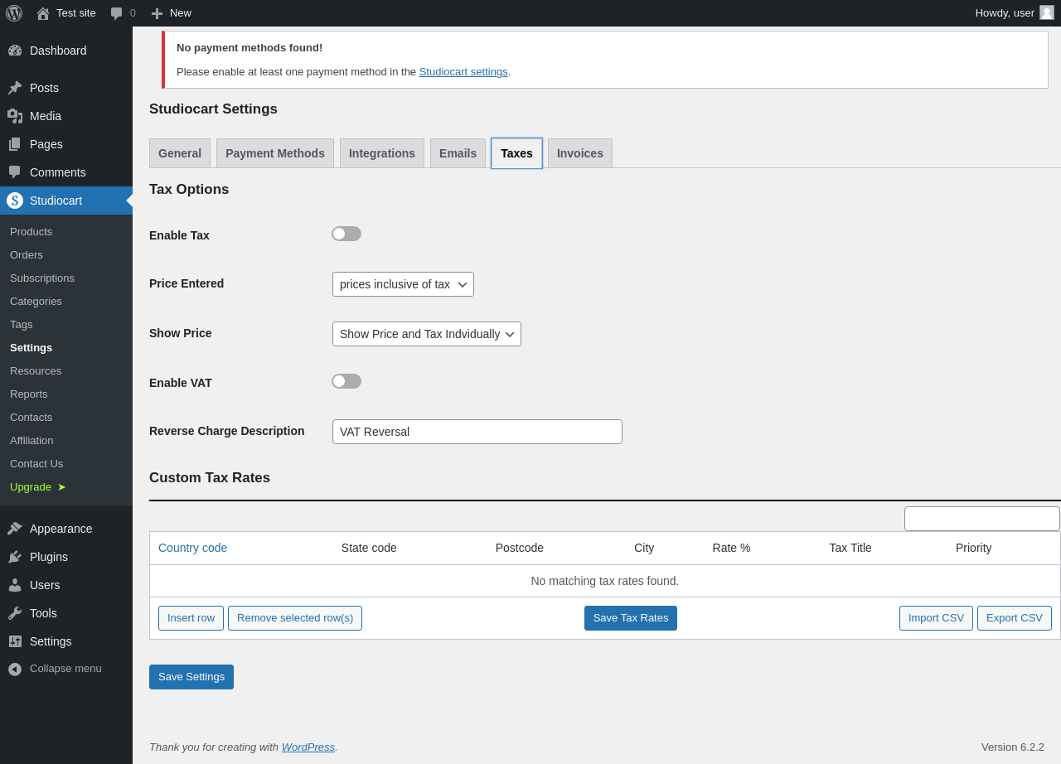Open Settings under Studiocart submenu
Image resolution: width=1061 pixels, height=764 pixels.
pyautogui.click(x=31, y=348)
